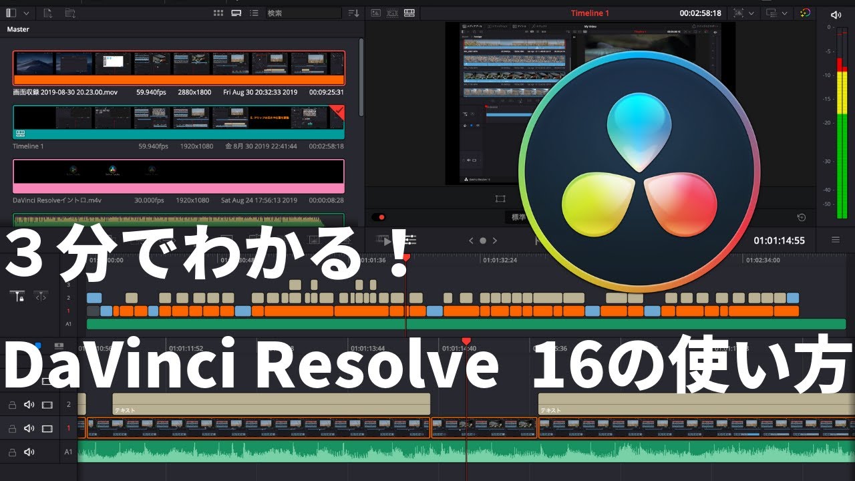
Task: Click the green A1 audio bar in upper timeline
Action: [x=466, y=324]
